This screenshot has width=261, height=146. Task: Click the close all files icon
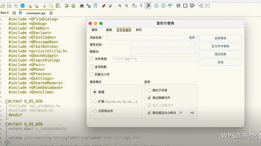coord(36,6)
